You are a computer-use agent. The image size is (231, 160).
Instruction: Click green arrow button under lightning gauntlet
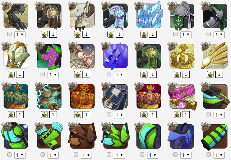click(44, 115)
